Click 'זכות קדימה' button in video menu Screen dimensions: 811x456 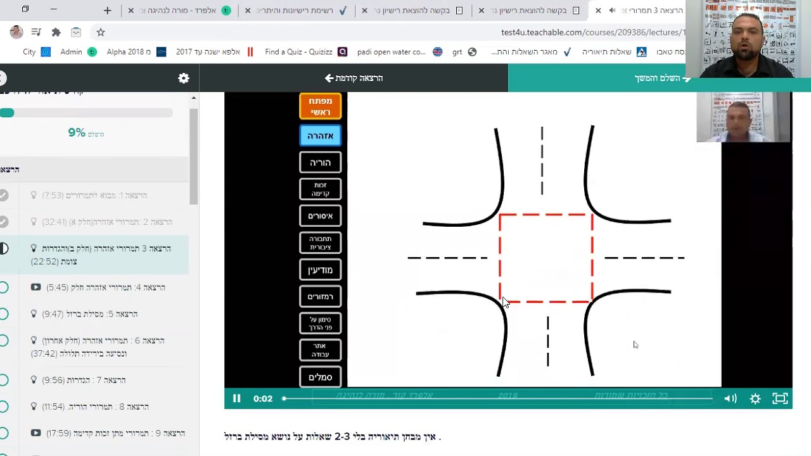tap(321, 189)
